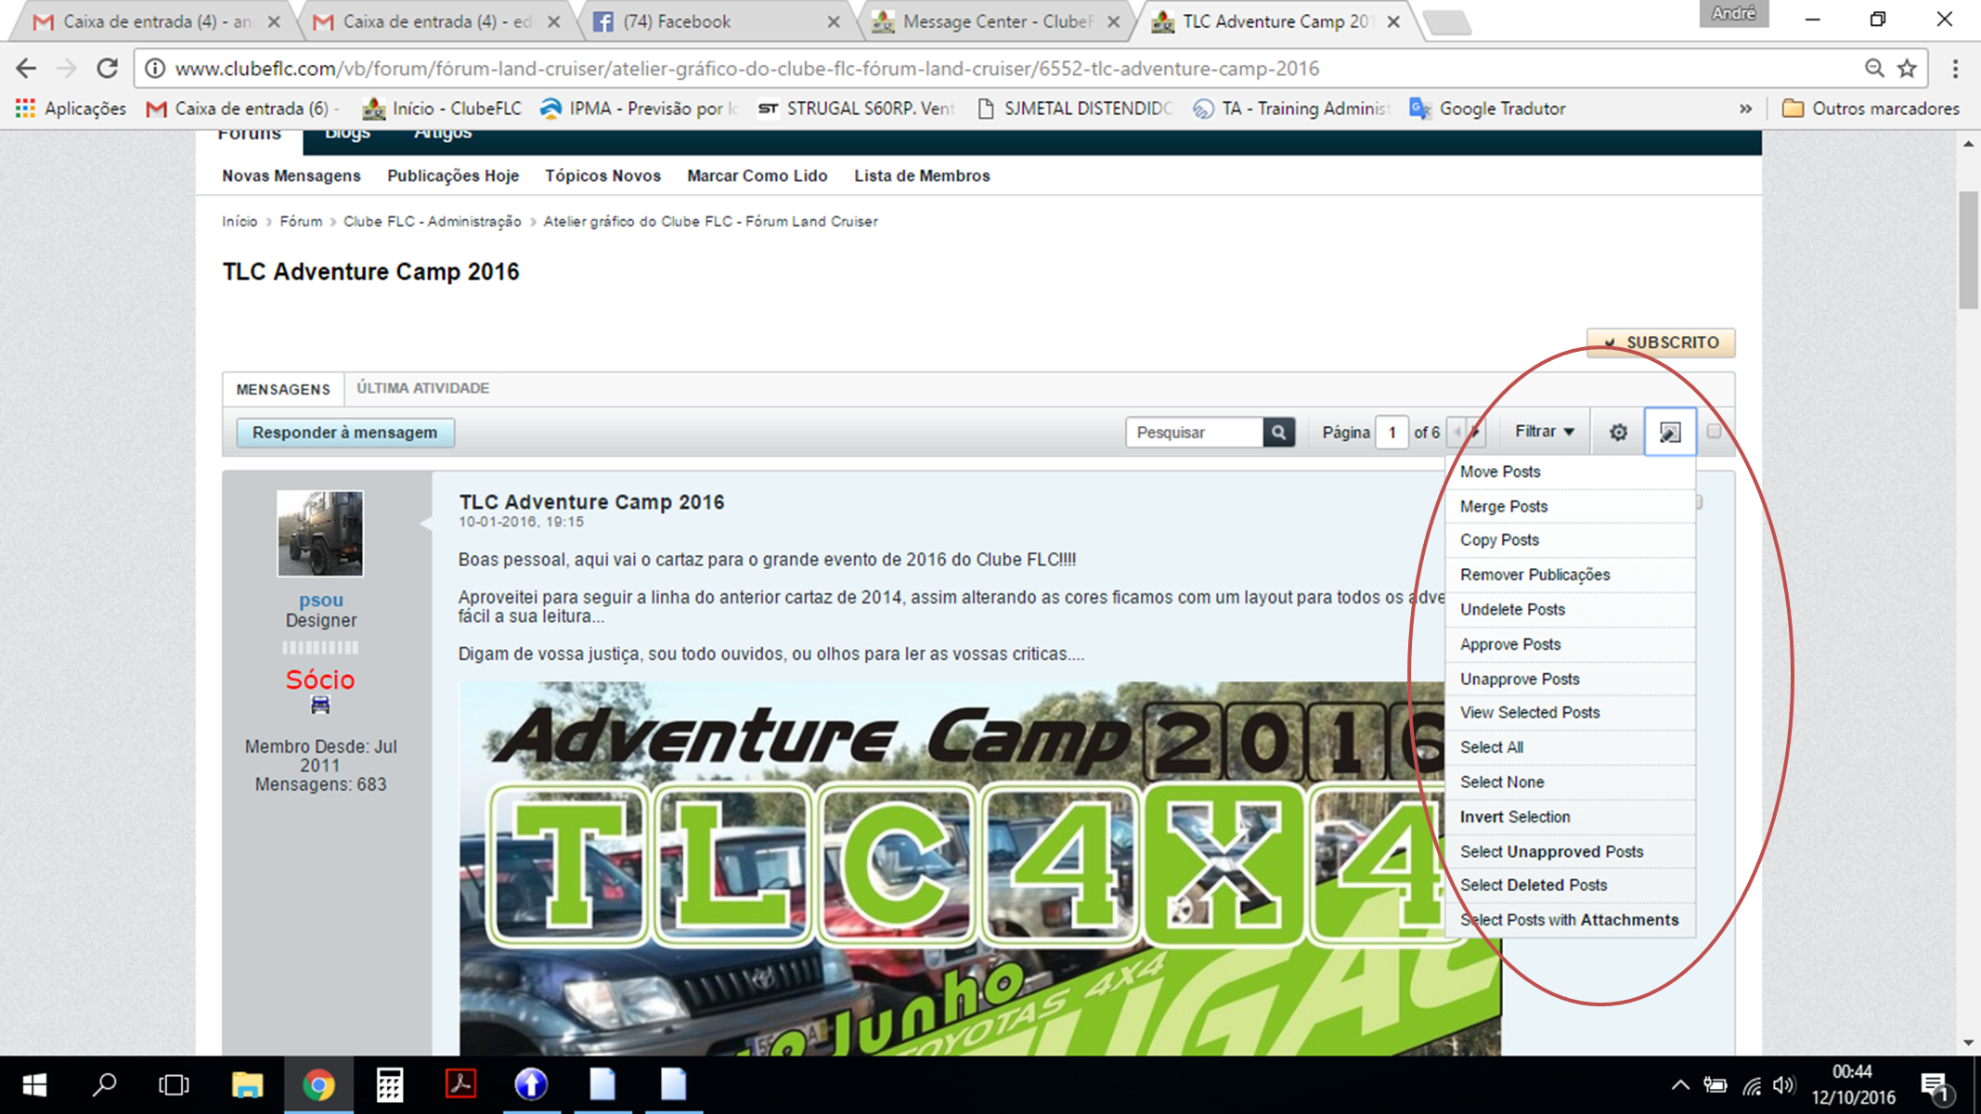
Task: Choose Undelete Posts from the menu
Action: click(1570, 609)
